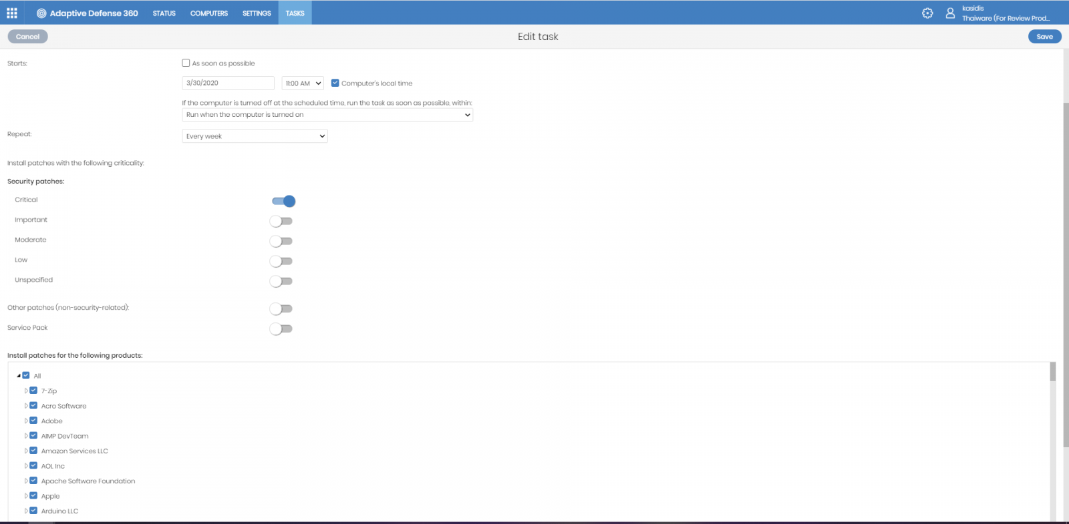Image resolution: width=1069 pixels, height=524 pixels.
Task: Turn off the Critical patches toggle
Action: click(x=283, y=201)
